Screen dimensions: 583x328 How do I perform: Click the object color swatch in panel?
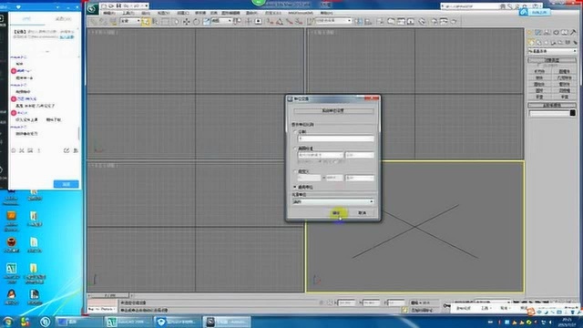click(x=573, y=113)
